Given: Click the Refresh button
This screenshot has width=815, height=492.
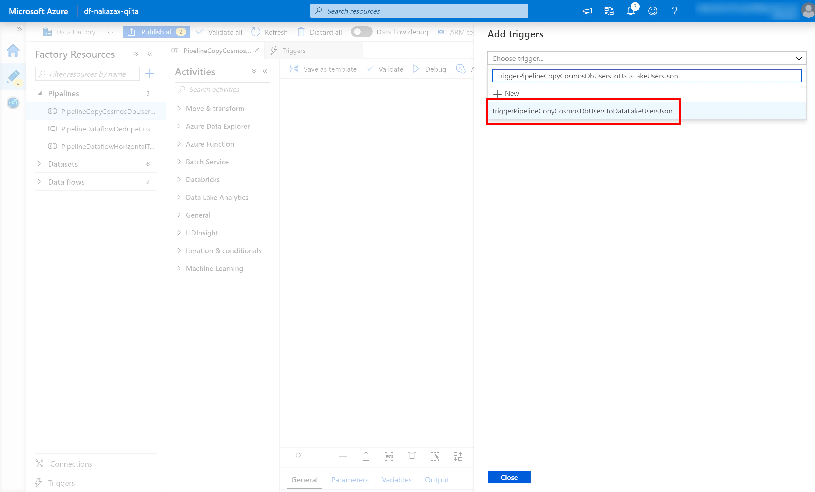Looking at the screenshot, I should pos(270,32).
